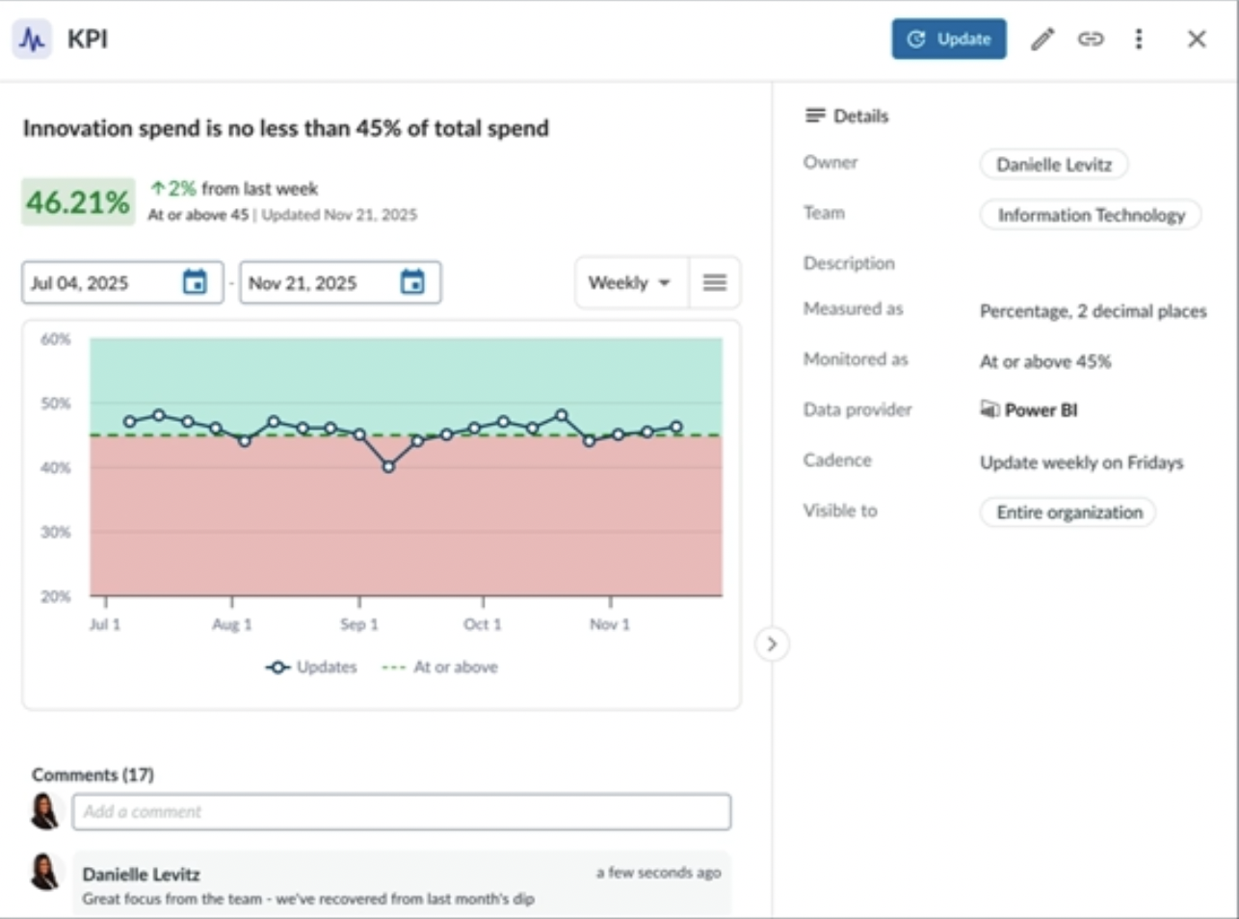Click the Details panel icon
1239x919 pixels.
click(815, 116)
